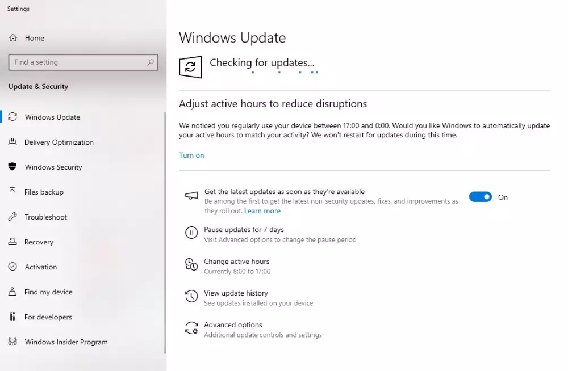
Task: Click the Troubleshoot wrench icon
Action: point(12,217)
